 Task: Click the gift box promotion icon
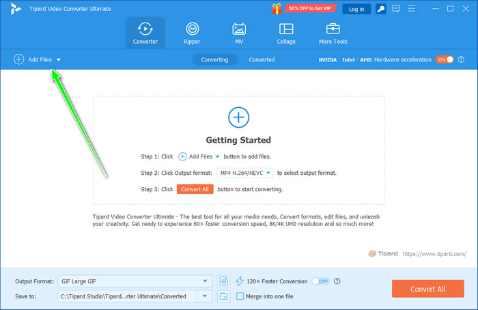pyautogui.click(x=277, y=8)
